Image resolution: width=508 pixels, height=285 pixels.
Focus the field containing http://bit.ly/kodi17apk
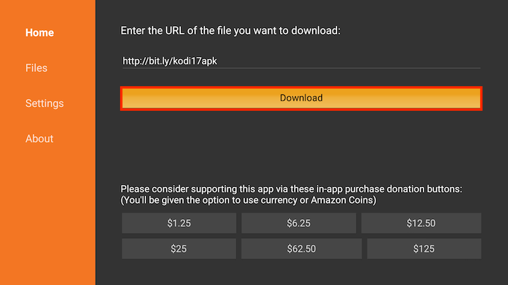(301, 61)
